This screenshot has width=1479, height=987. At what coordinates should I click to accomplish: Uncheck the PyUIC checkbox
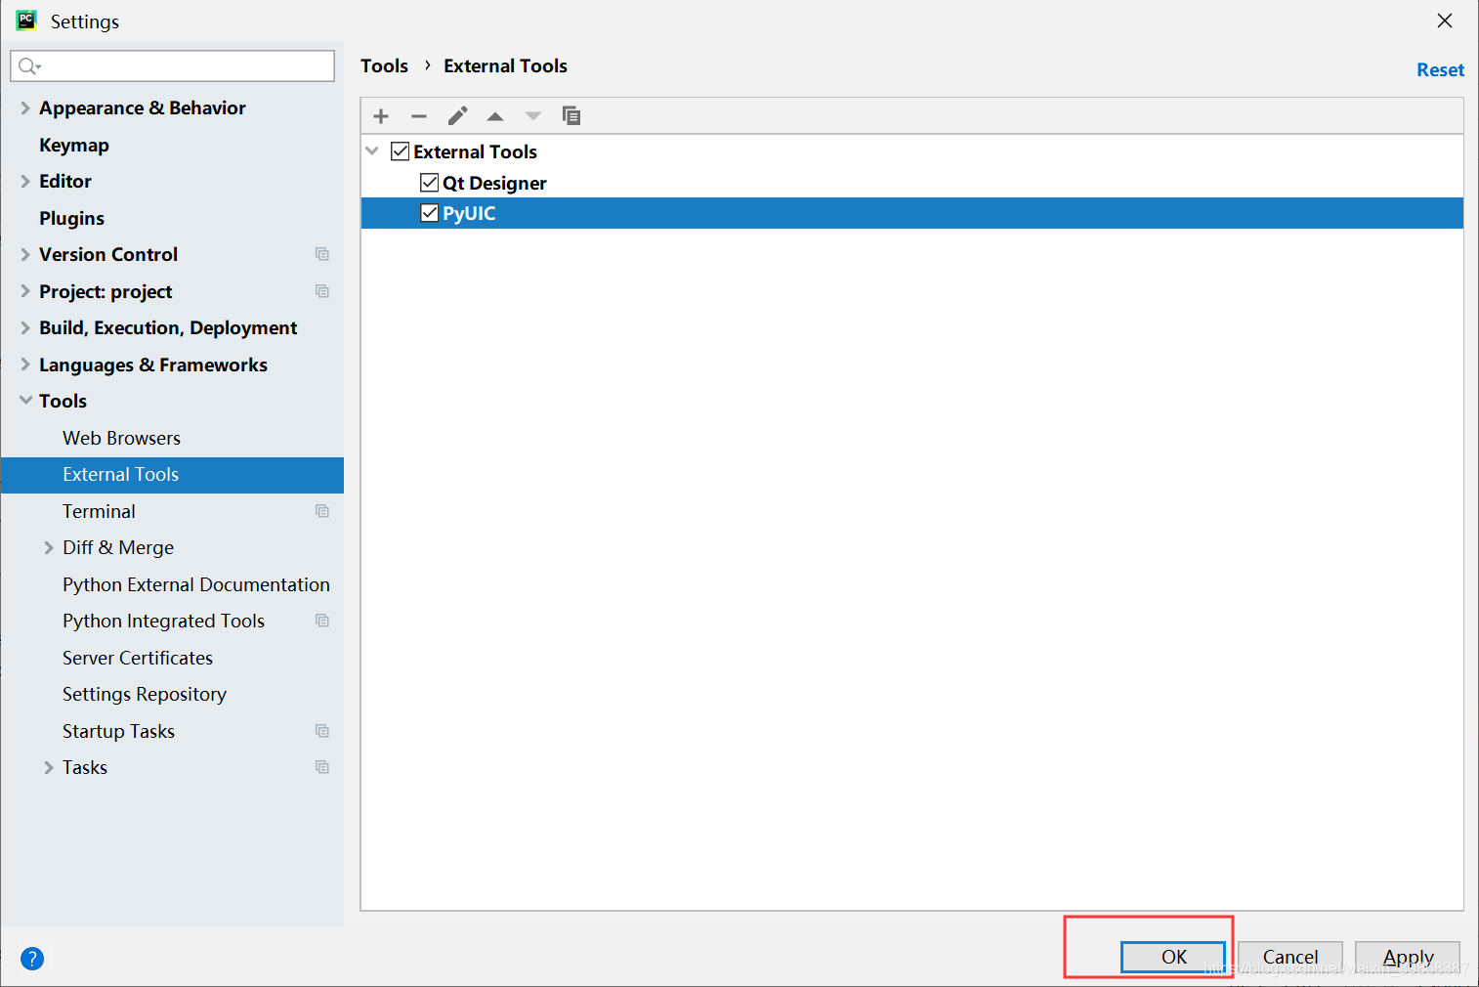[x=429, y=213]
